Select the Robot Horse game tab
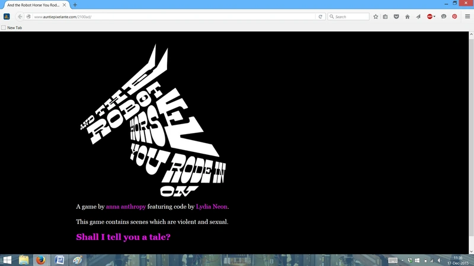This screenshot has width=474, height=266. coord(36,5)
